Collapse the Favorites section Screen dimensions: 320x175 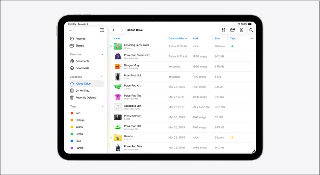pyautogui.click(x=102, y=55)
